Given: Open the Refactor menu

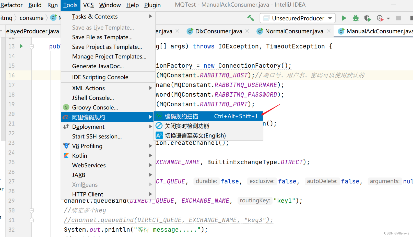Looking at the screenshot, I should pyautogui.click(x=11, y=5).
